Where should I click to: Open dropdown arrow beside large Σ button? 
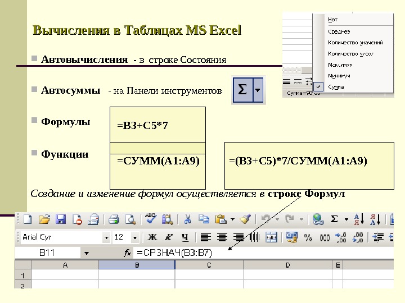tap(258, 90)
